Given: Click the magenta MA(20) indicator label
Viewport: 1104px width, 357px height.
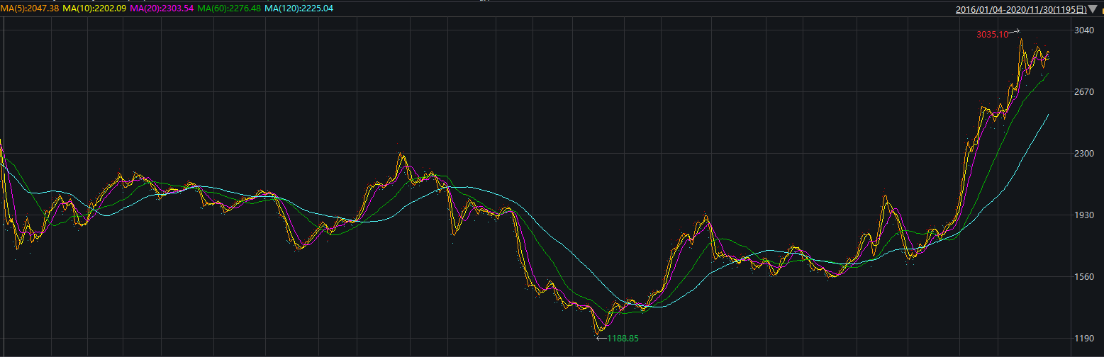Looking at the screenshot, I should click(x=161, y=8).
